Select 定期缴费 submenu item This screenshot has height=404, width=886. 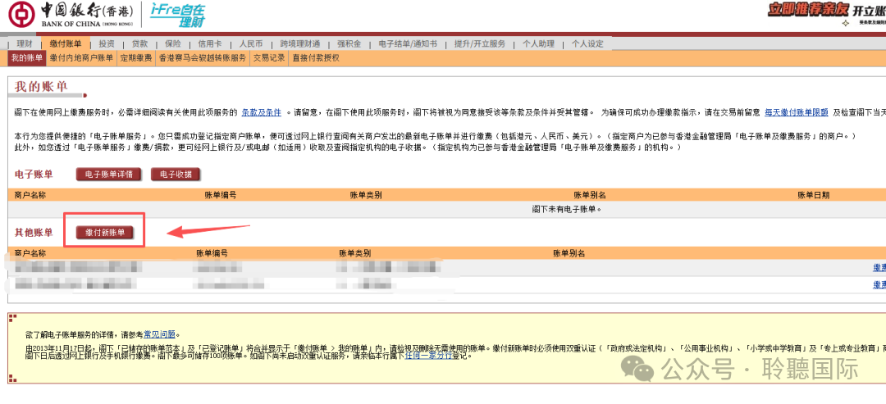pyautogui.click(x=136, y=58)
